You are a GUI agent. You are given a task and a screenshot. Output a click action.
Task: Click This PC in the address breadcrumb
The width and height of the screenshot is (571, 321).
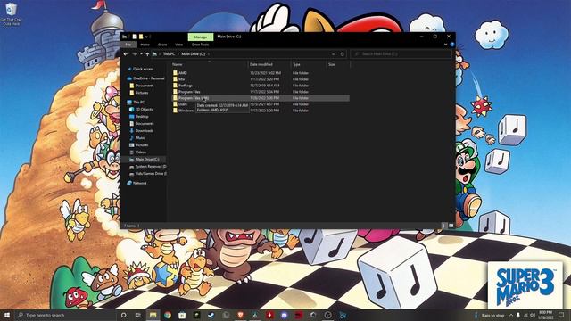point(169,54)
